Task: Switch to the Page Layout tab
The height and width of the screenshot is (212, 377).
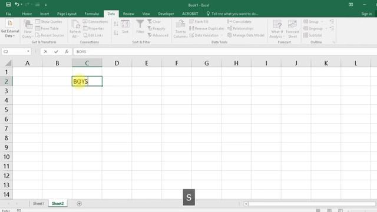Action: coord(67,14)
